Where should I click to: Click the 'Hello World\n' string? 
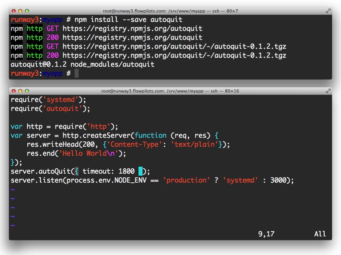(x=89, y=153)
